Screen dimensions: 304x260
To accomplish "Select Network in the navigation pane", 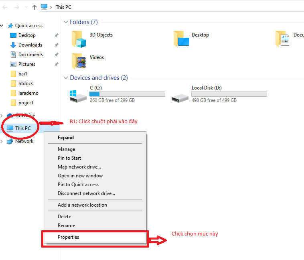I will 24,141.
